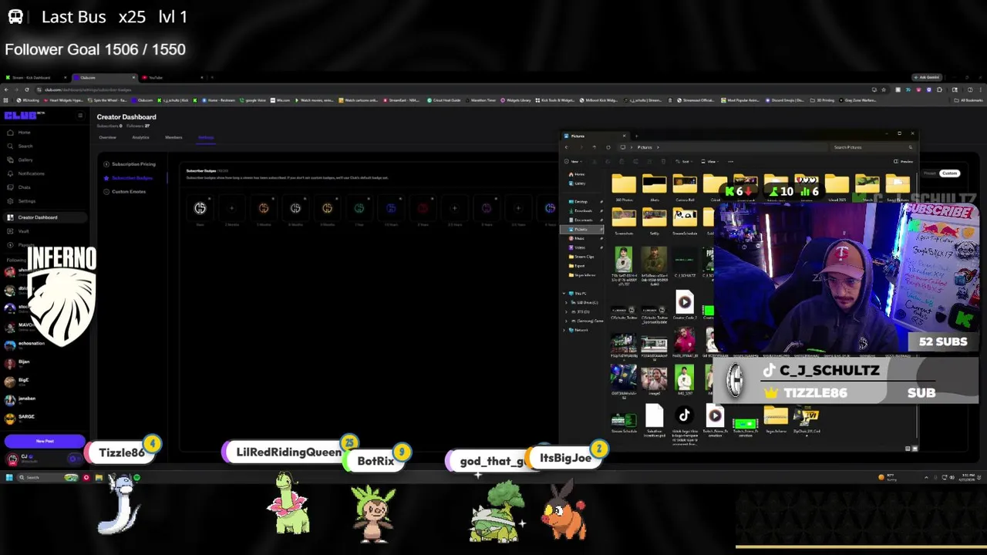Select the red 2 Years badge
987x555 pixels.
423,208
